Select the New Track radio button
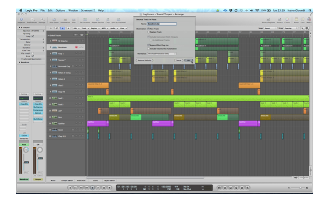336x201 pixels. (x=149, y=29)
